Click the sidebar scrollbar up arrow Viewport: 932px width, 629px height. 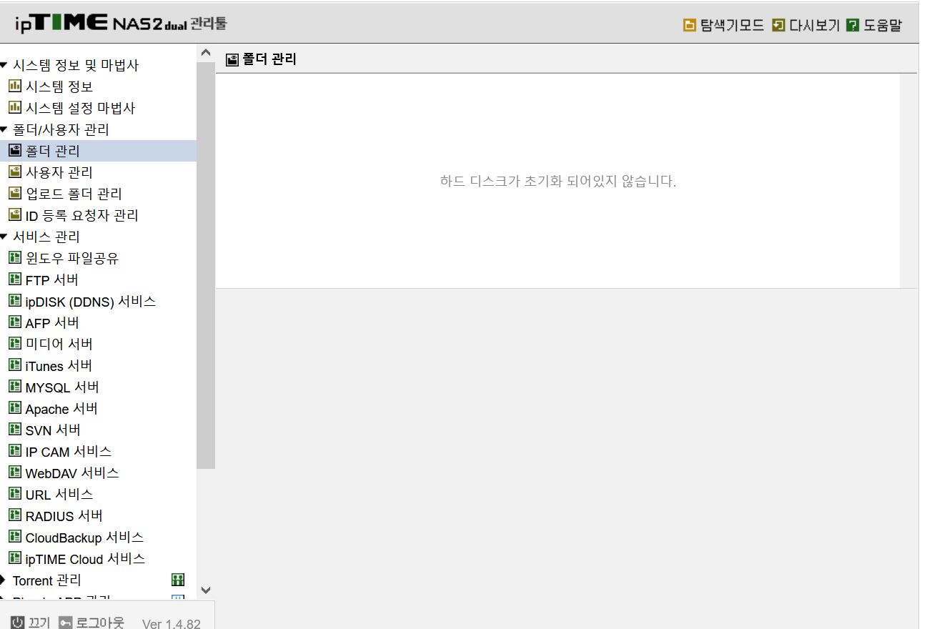pyautogui.click(x=206, y=53)
